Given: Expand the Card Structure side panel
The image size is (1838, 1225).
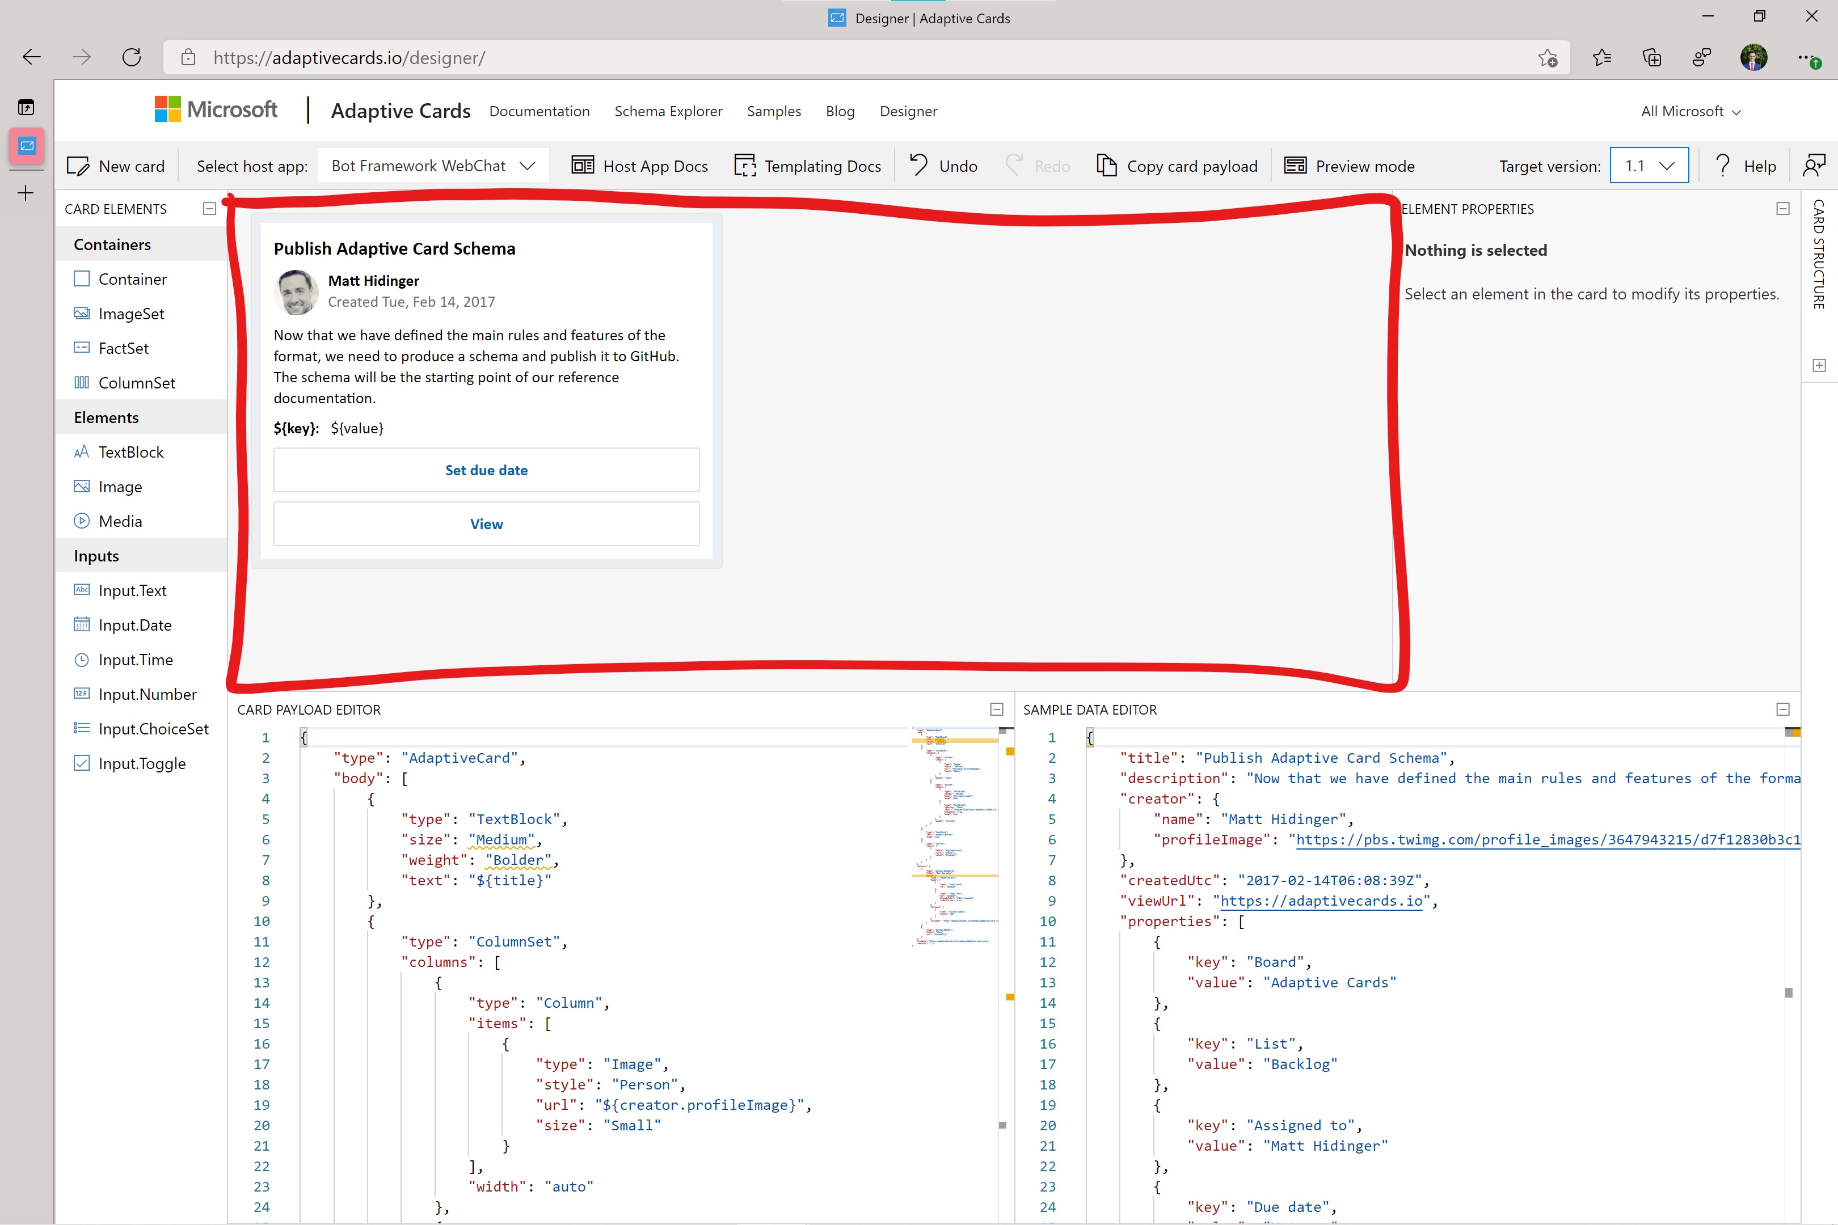Looking at the screenshot, I should coord(1819,366).
